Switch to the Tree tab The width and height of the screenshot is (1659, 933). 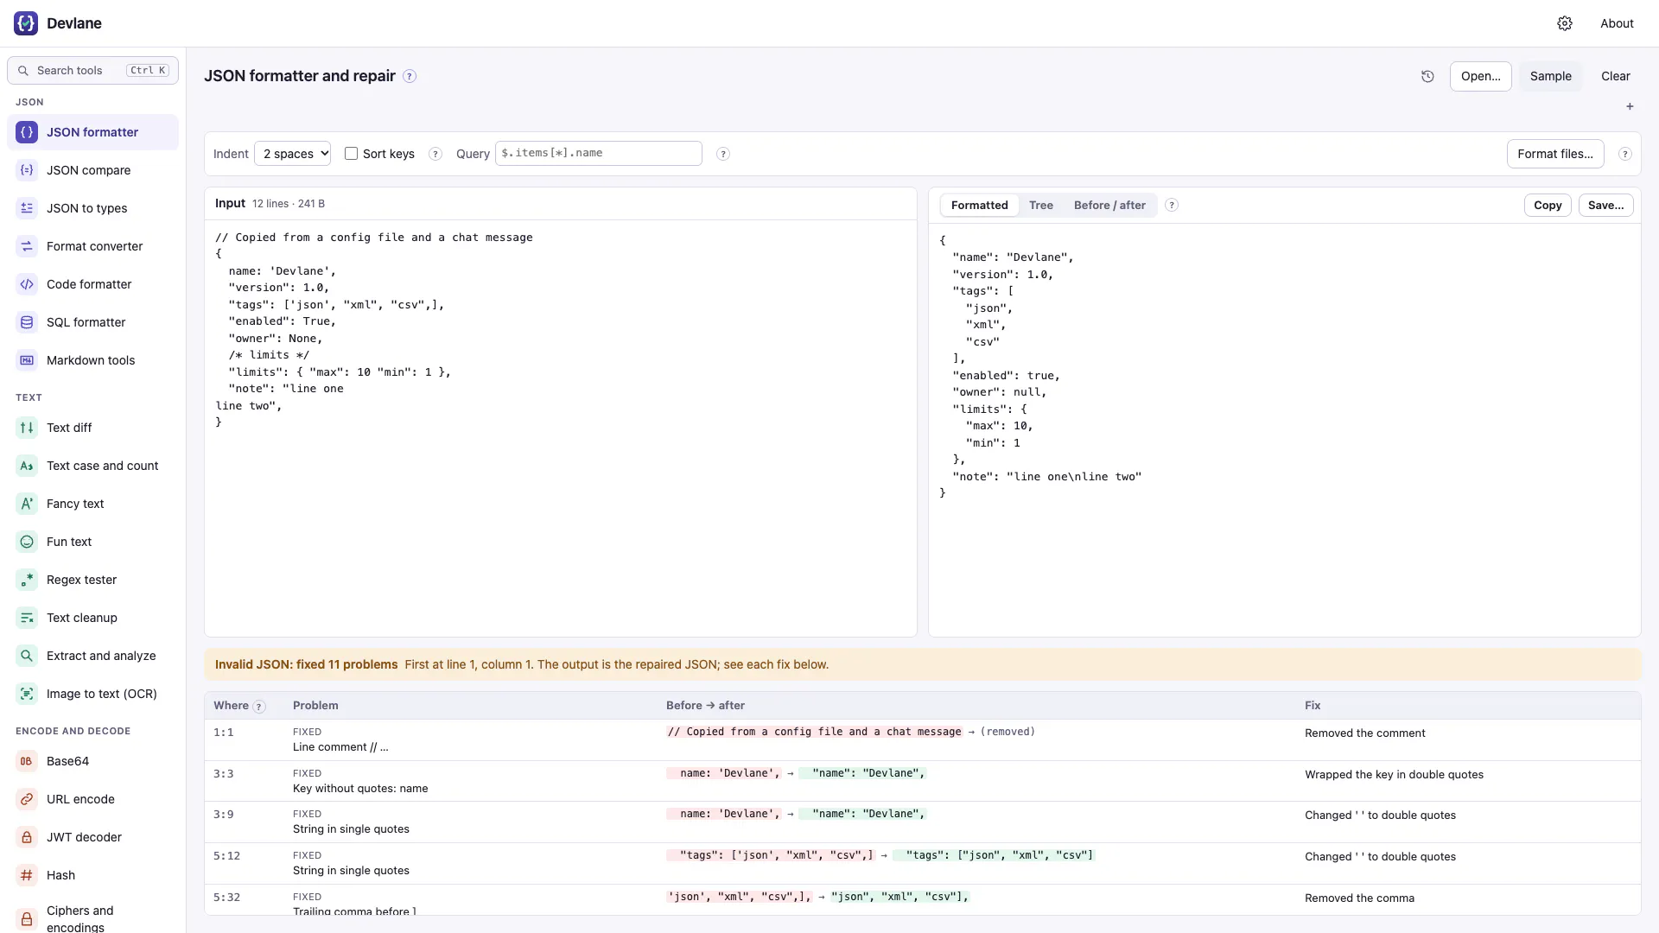pos(1040,205)
